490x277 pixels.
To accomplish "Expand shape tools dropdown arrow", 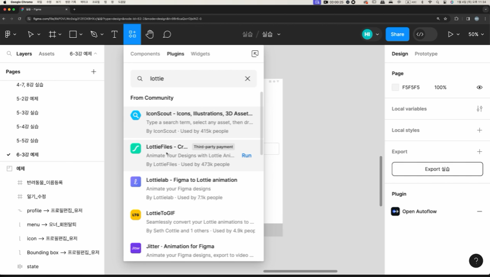I will tap(81, 34).
